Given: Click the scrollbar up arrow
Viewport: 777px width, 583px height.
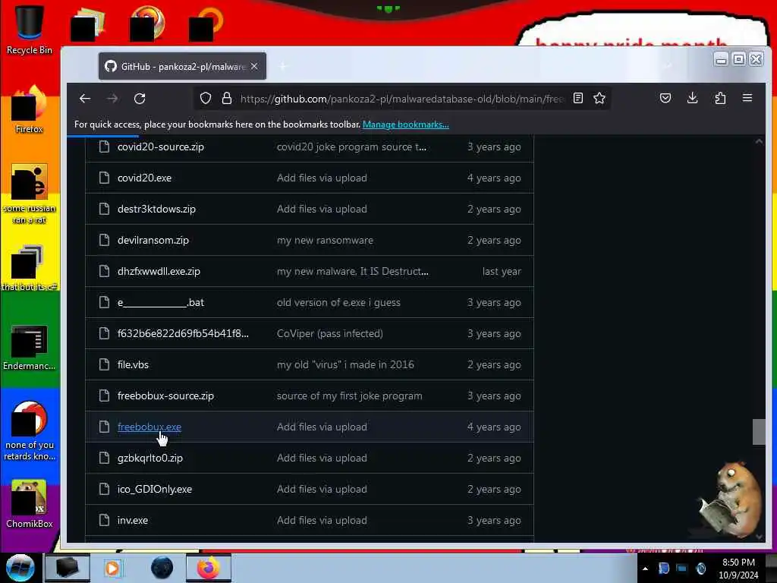Looking at the screenshot, I should (x=759, y=141).
